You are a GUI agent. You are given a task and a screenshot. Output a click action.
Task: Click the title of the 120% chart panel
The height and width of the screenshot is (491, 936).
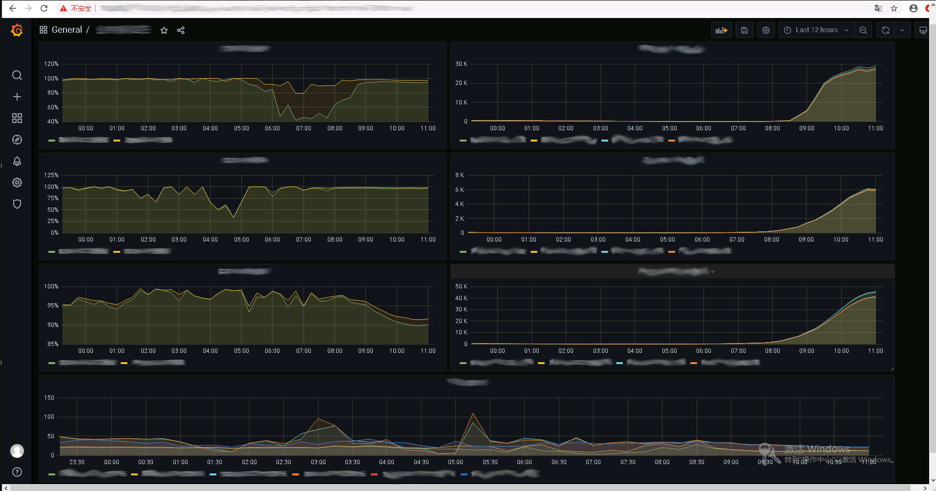[245, 48]
